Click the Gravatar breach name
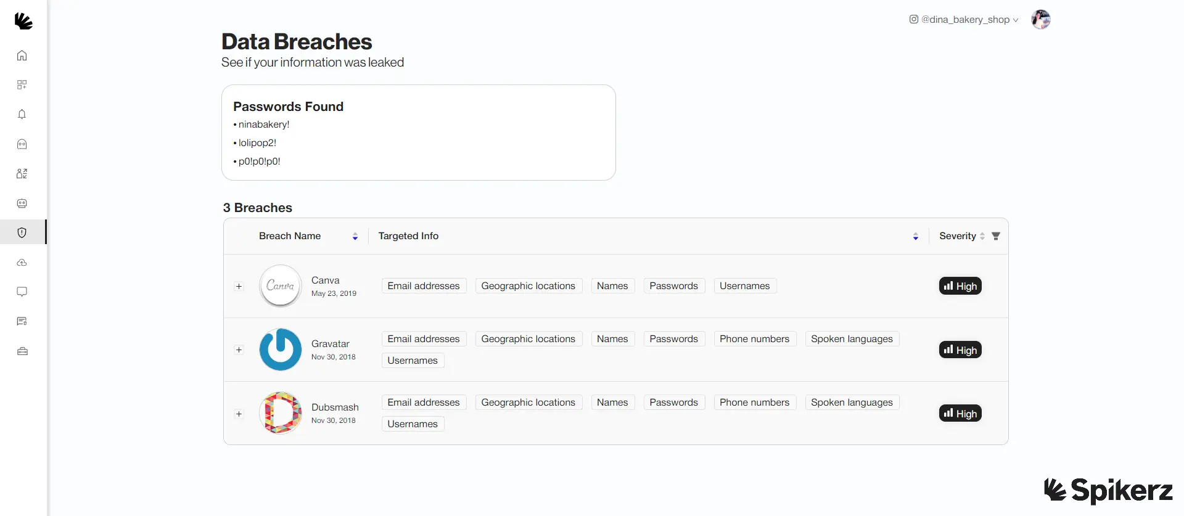 pyautogui.click(x=331, y=344)
